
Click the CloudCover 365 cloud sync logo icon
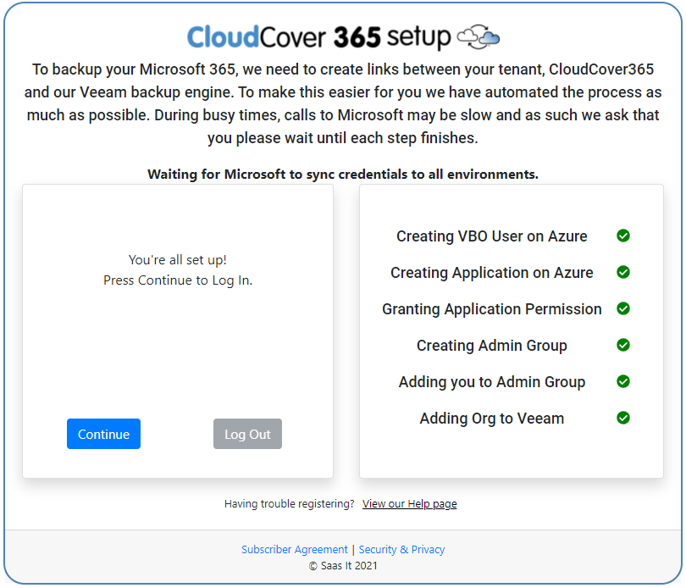[479, 37]
